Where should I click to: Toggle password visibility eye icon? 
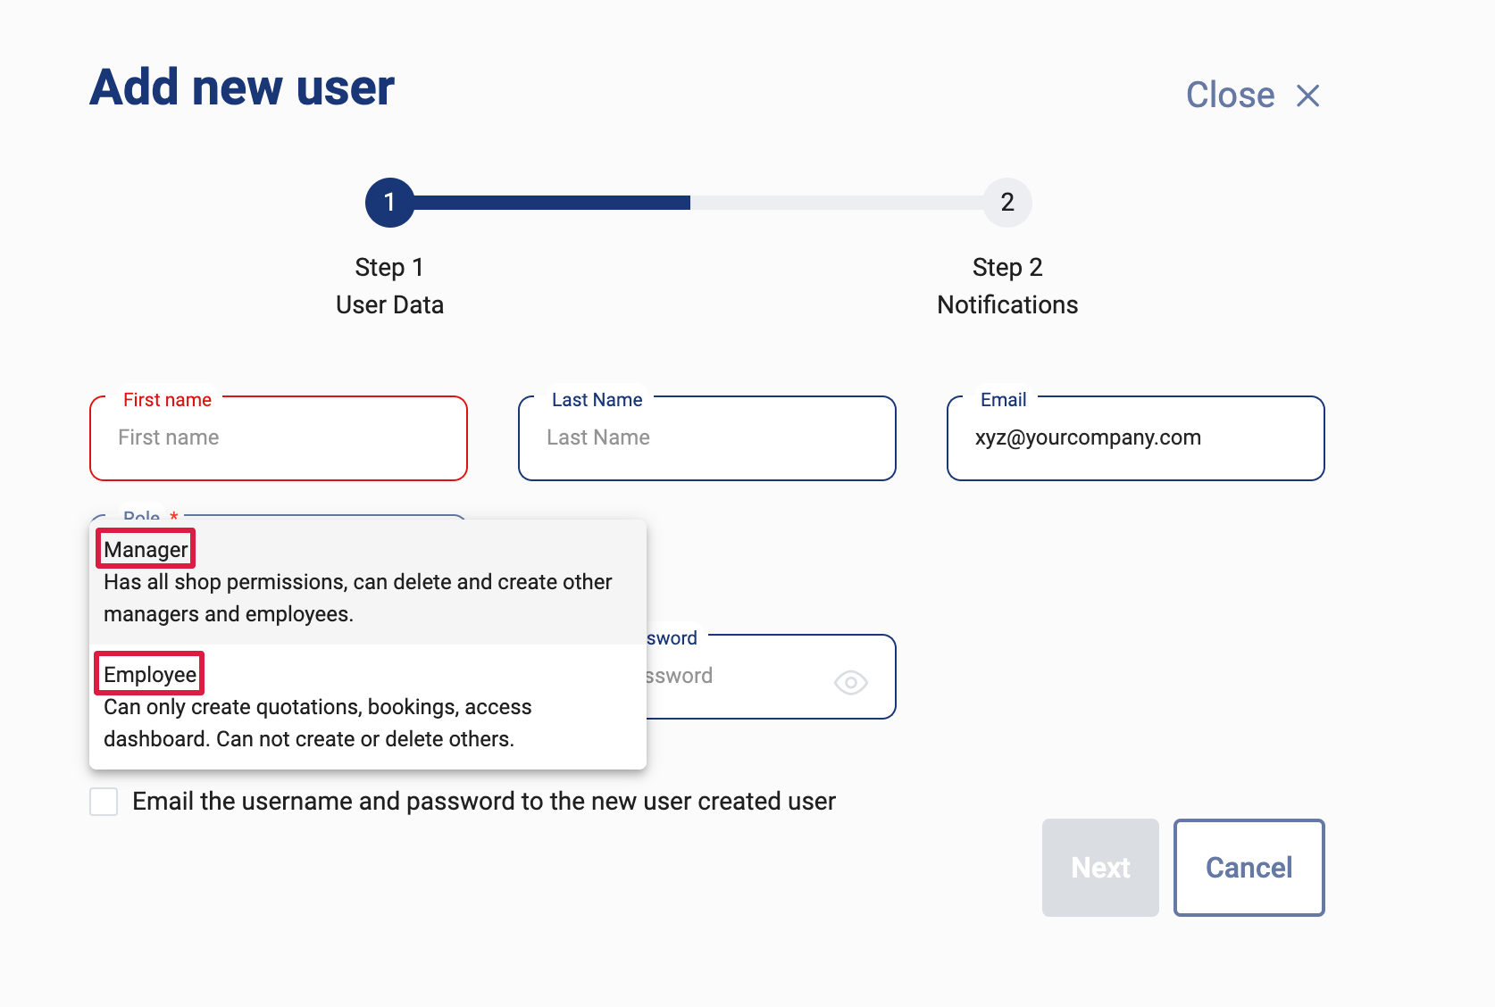pyautogui.click(x=850, y=683)
